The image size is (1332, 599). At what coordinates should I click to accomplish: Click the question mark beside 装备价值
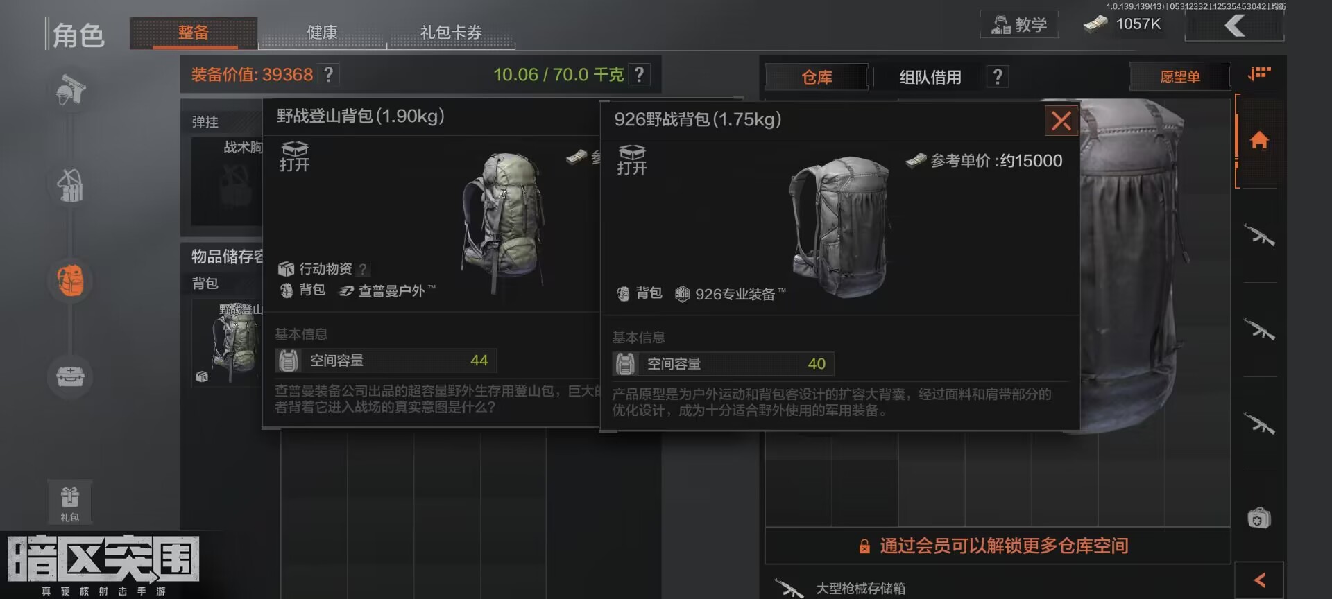coord(329,74)
